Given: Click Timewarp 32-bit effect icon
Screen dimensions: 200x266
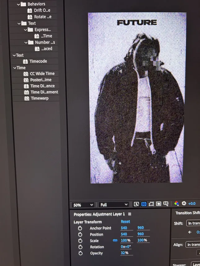Looking at the screenshot, I should [x=27, y=99].
